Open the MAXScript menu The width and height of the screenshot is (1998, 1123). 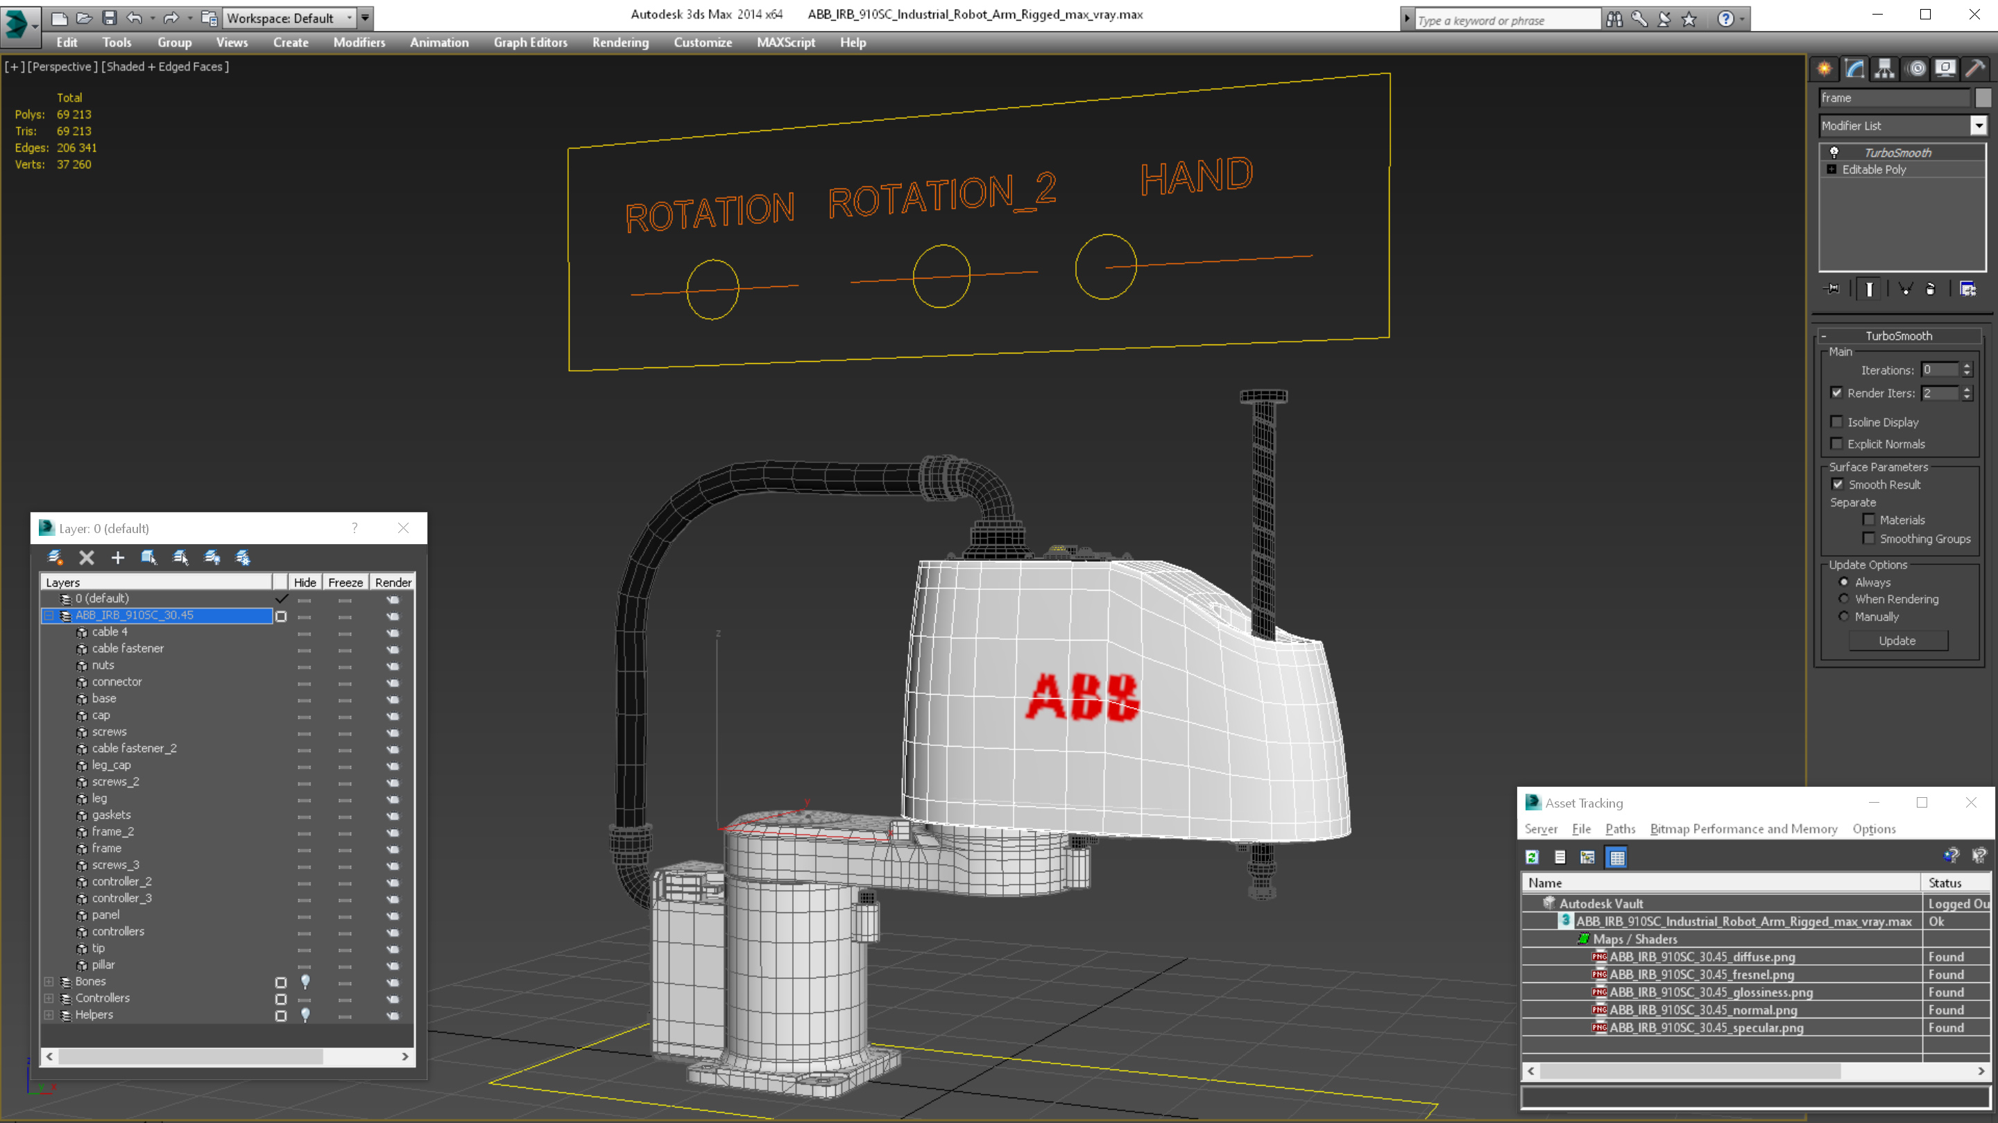click(x=786, y=42)
